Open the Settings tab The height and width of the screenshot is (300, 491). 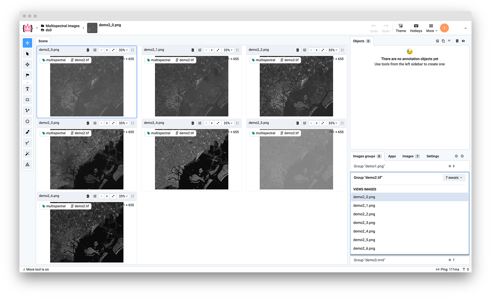(x=433, y=156)
